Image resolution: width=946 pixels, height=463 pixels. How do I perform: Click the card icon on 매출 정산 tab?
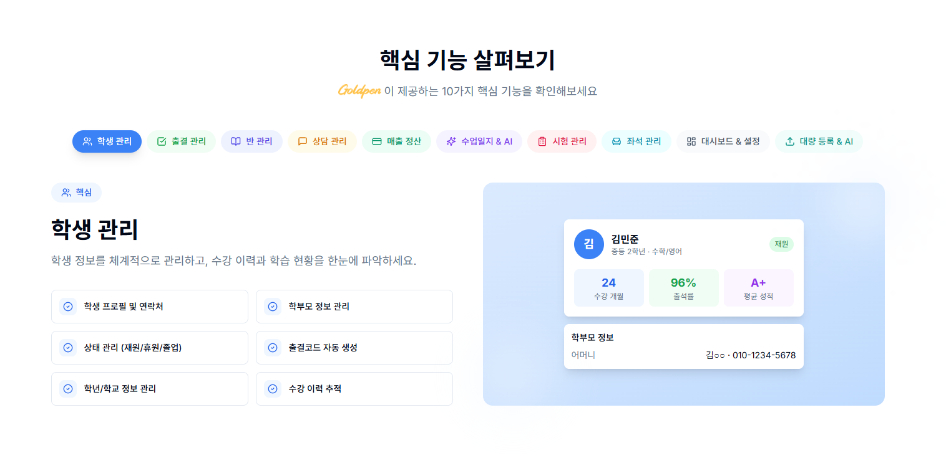point(376,141)
